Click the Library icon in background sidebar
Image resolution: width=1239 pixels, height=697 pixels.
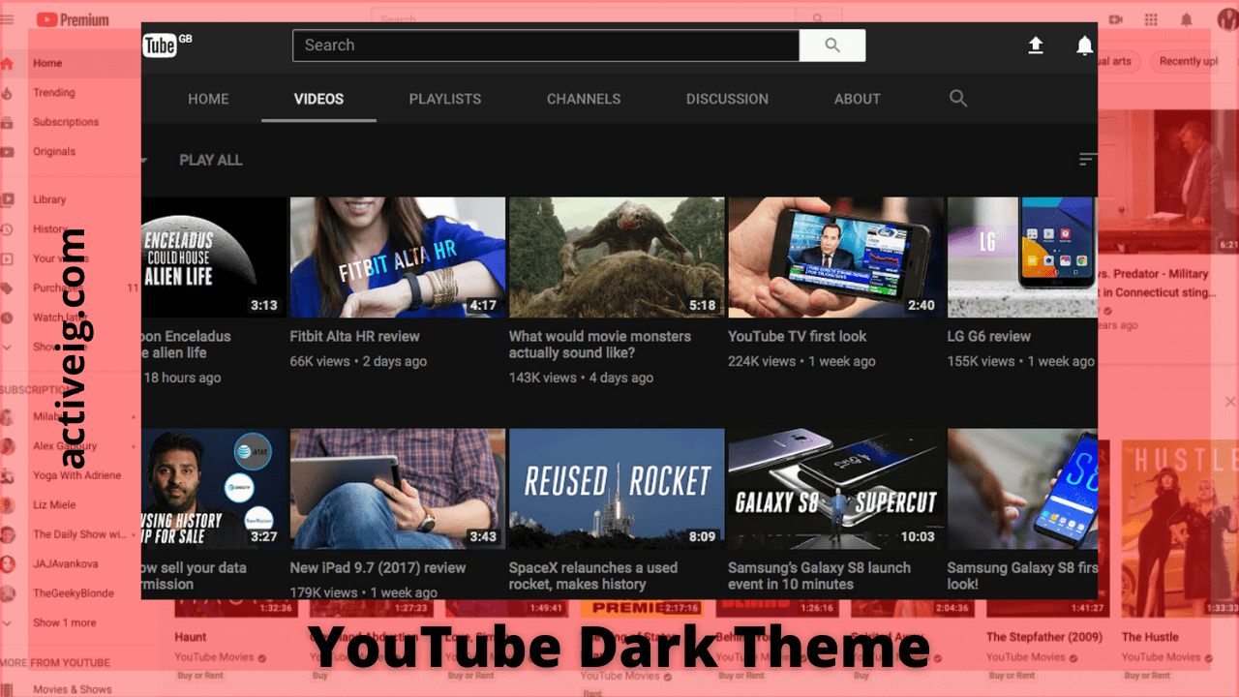pos(7,200)
